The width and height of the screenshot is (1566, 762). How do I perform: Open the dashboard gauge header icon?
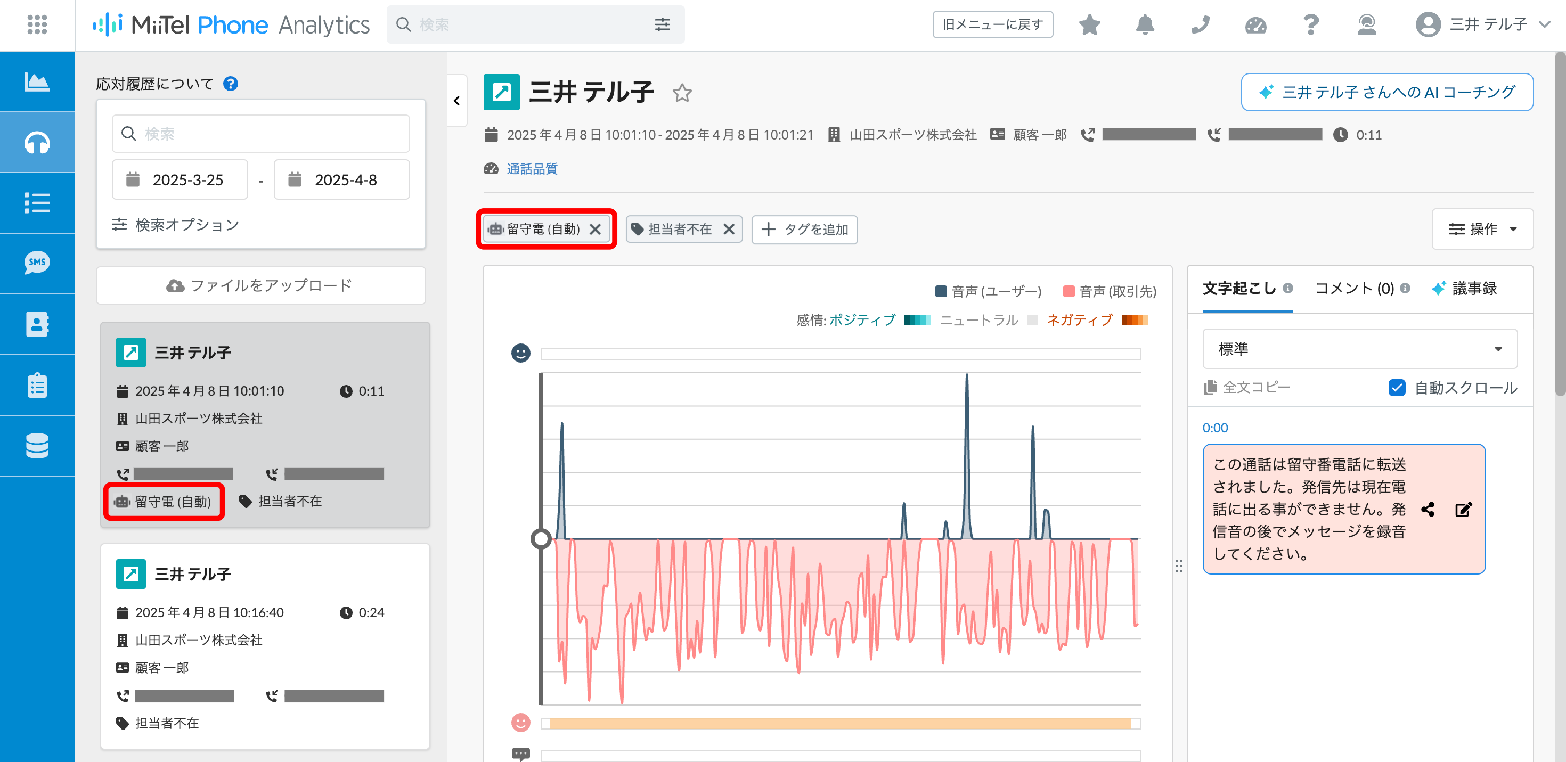(x=1255, y=25)
